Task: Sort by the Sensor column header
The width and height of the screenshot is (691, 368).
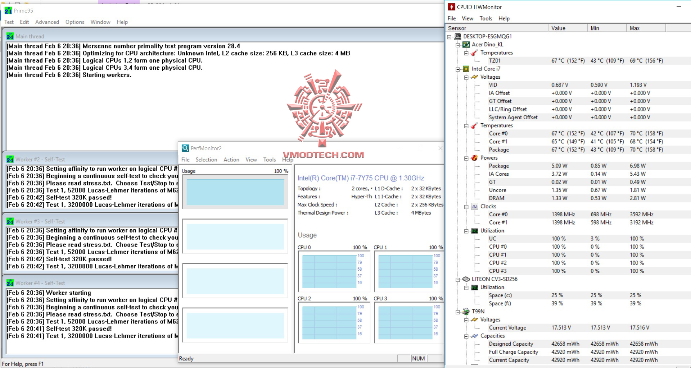Action: [497, 28]
